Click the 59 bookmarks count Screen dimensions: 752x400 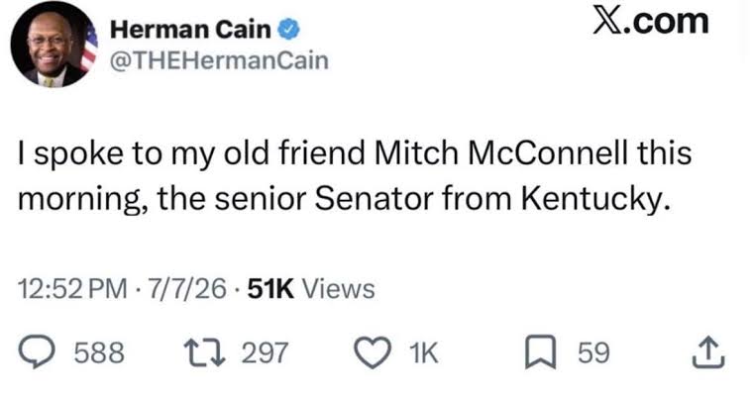tap(593, 353)
